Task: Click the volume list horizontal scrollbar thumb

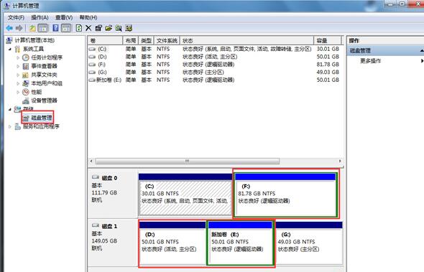Action: [x=188, y=161]
